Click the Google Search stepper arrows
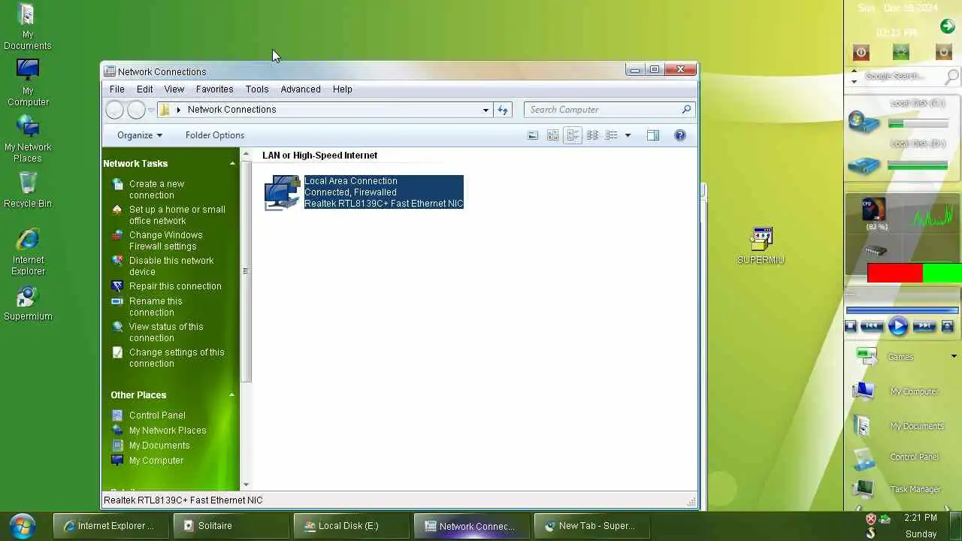 (x=854, y=76)
